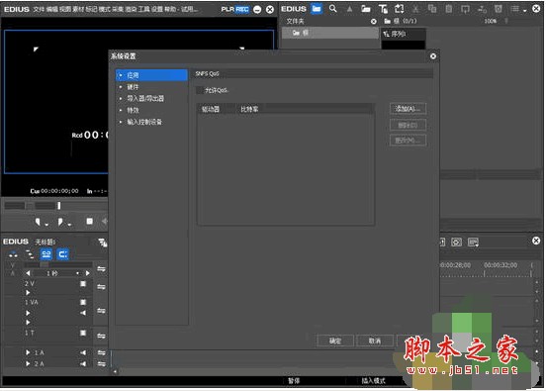Screen dimensions: 546x391
Task: Open the 设置 menu
Action: pos(156,9)
